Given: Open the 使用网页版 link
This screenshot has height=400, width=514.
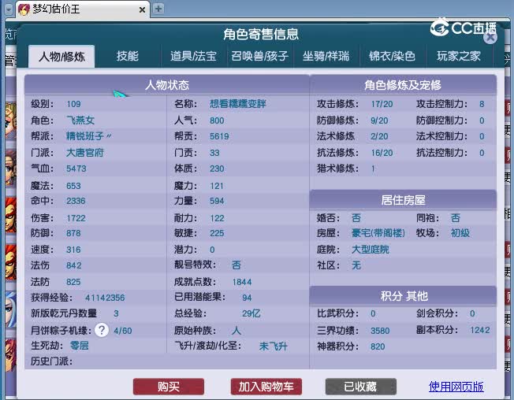Looking at the screenshot, I should 456,387.
